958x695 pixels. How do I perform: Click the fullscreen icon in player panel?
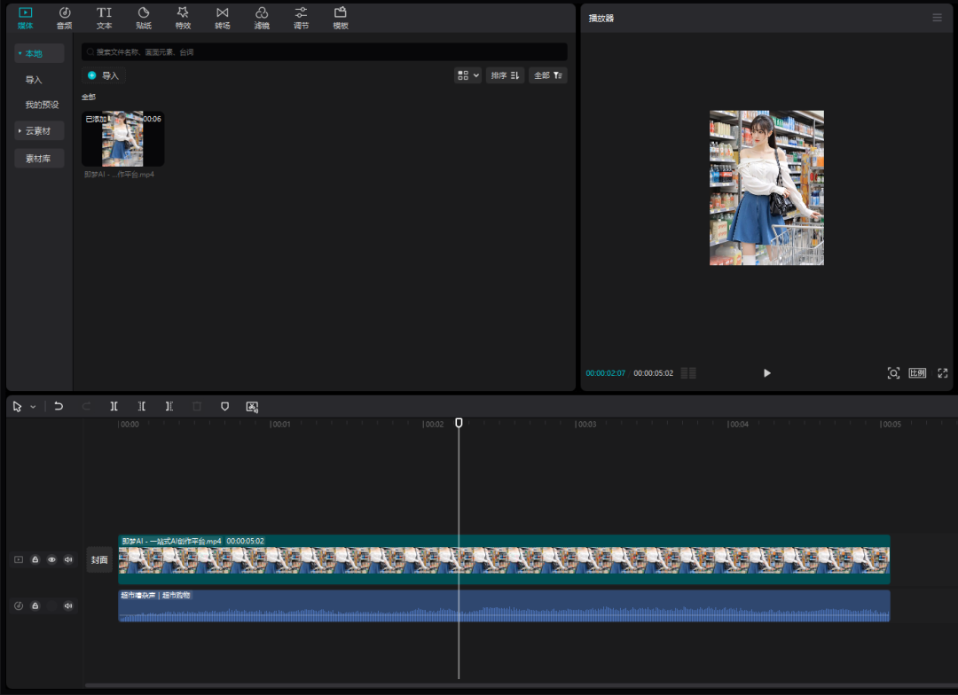pos(942,373)
